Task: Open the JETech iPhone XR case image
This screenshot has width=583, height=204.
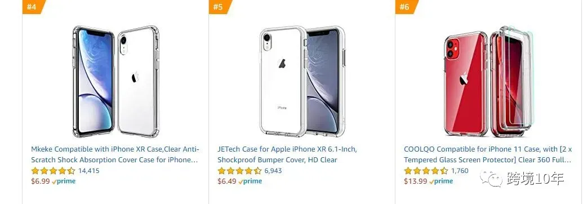Action: tap(302, 81)
